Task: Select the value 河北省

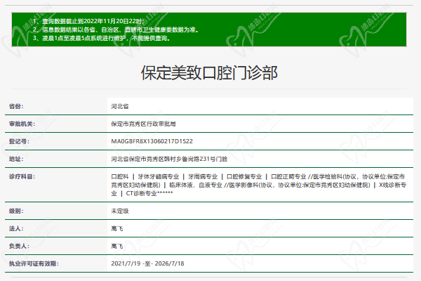Action: 120,106
